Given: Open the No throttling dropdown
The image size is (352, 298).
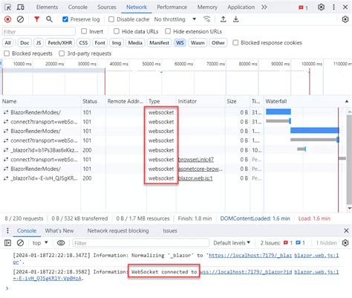Looking at the screenshot, I should [x=175, y=19].
